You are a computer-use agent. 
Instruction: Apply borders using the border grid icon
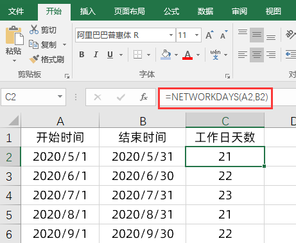pos(137,55)
